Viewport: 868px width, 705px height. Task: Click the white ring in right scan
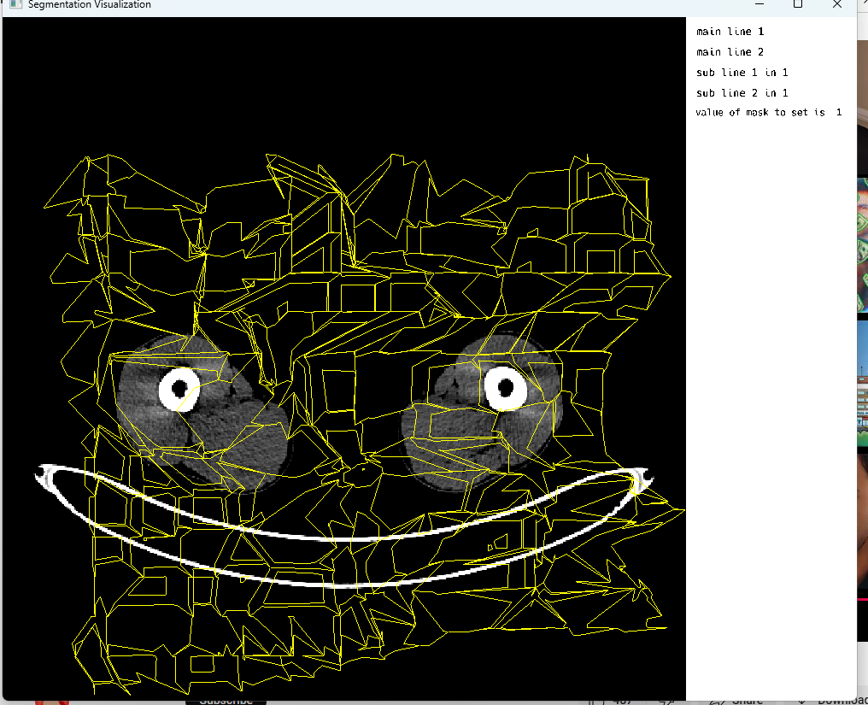492,389
